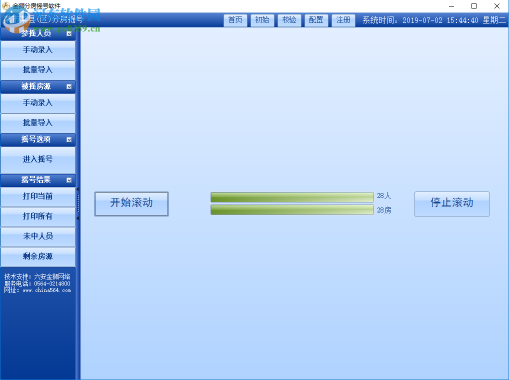Click 手动录入 under 参摇人员

click(38, 50)
